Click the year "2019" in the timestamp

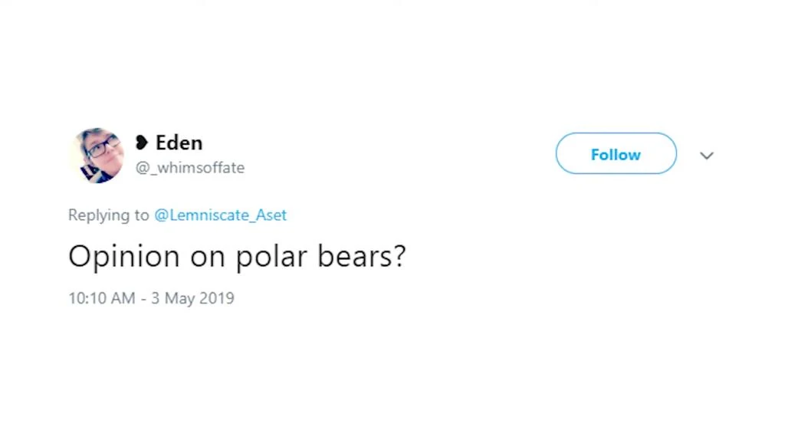(x=216, y=298)
